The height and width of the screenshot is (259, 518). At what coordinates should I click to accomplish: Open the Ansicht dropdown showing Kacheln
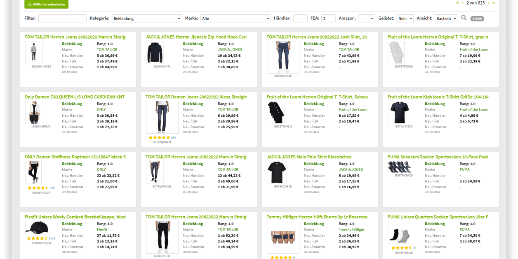pyautogui.click(x=446, y=18)
